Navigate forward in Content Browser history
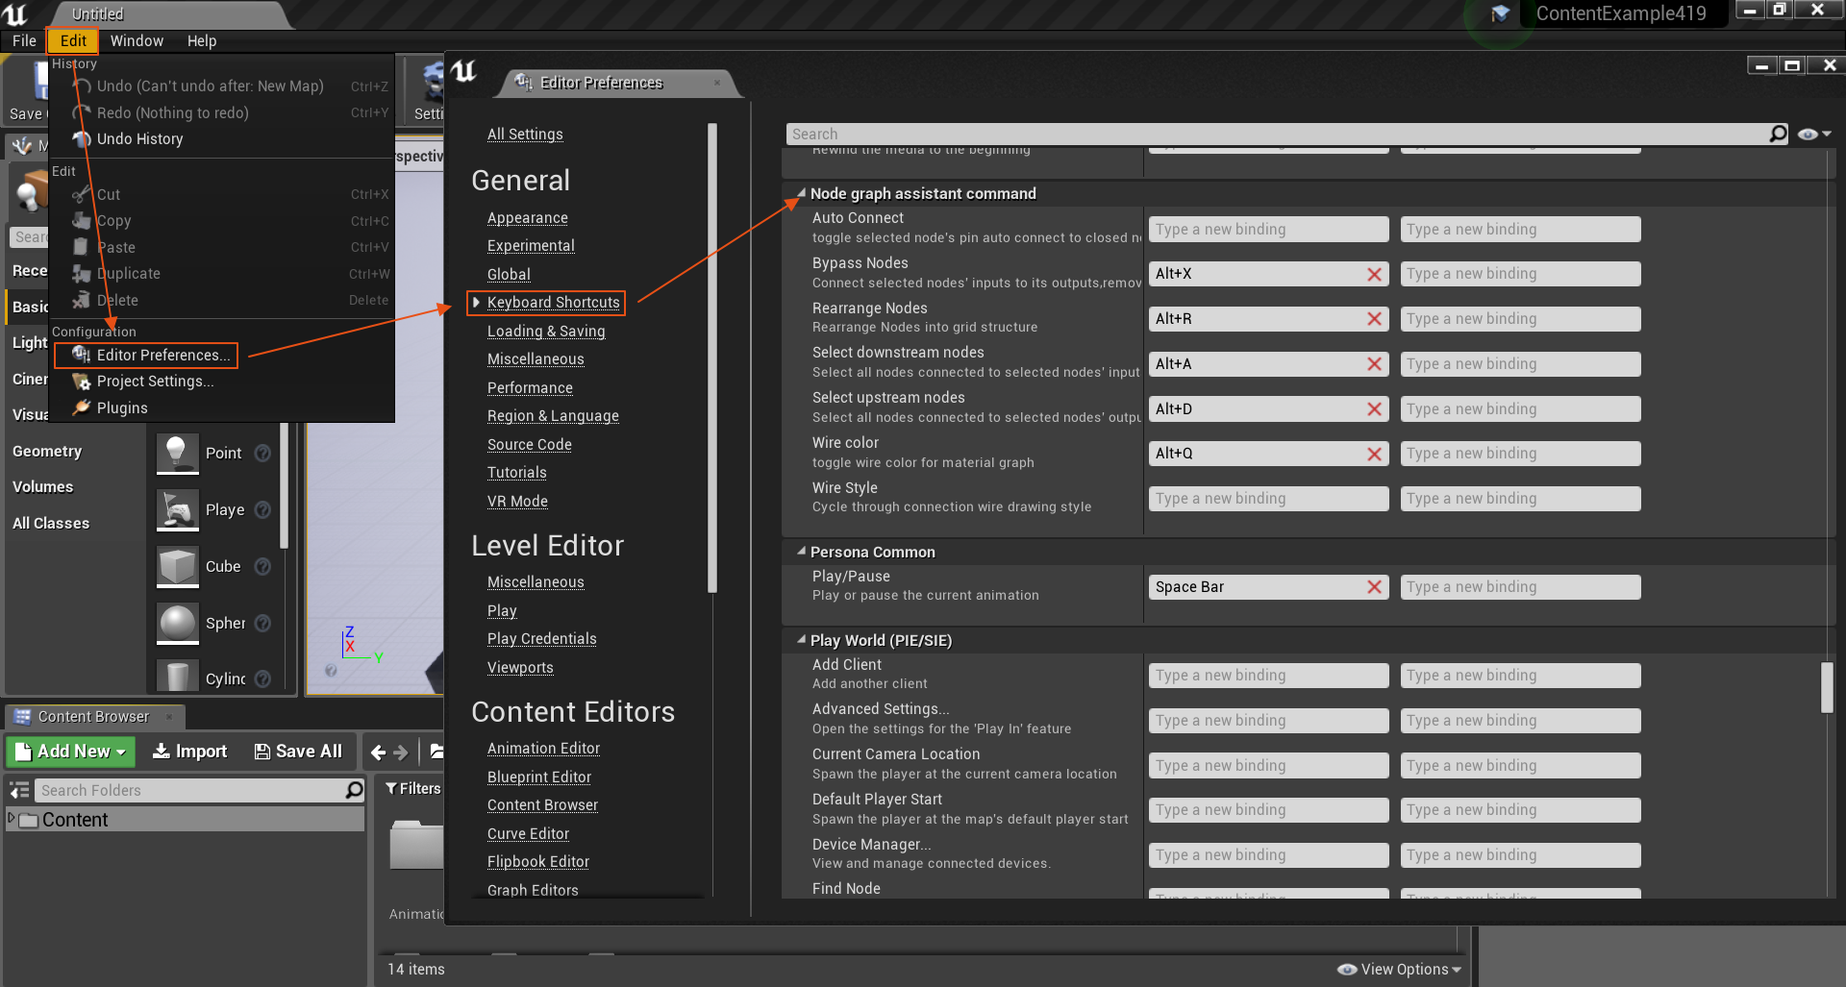The image size is (1846, 987). 401,752
